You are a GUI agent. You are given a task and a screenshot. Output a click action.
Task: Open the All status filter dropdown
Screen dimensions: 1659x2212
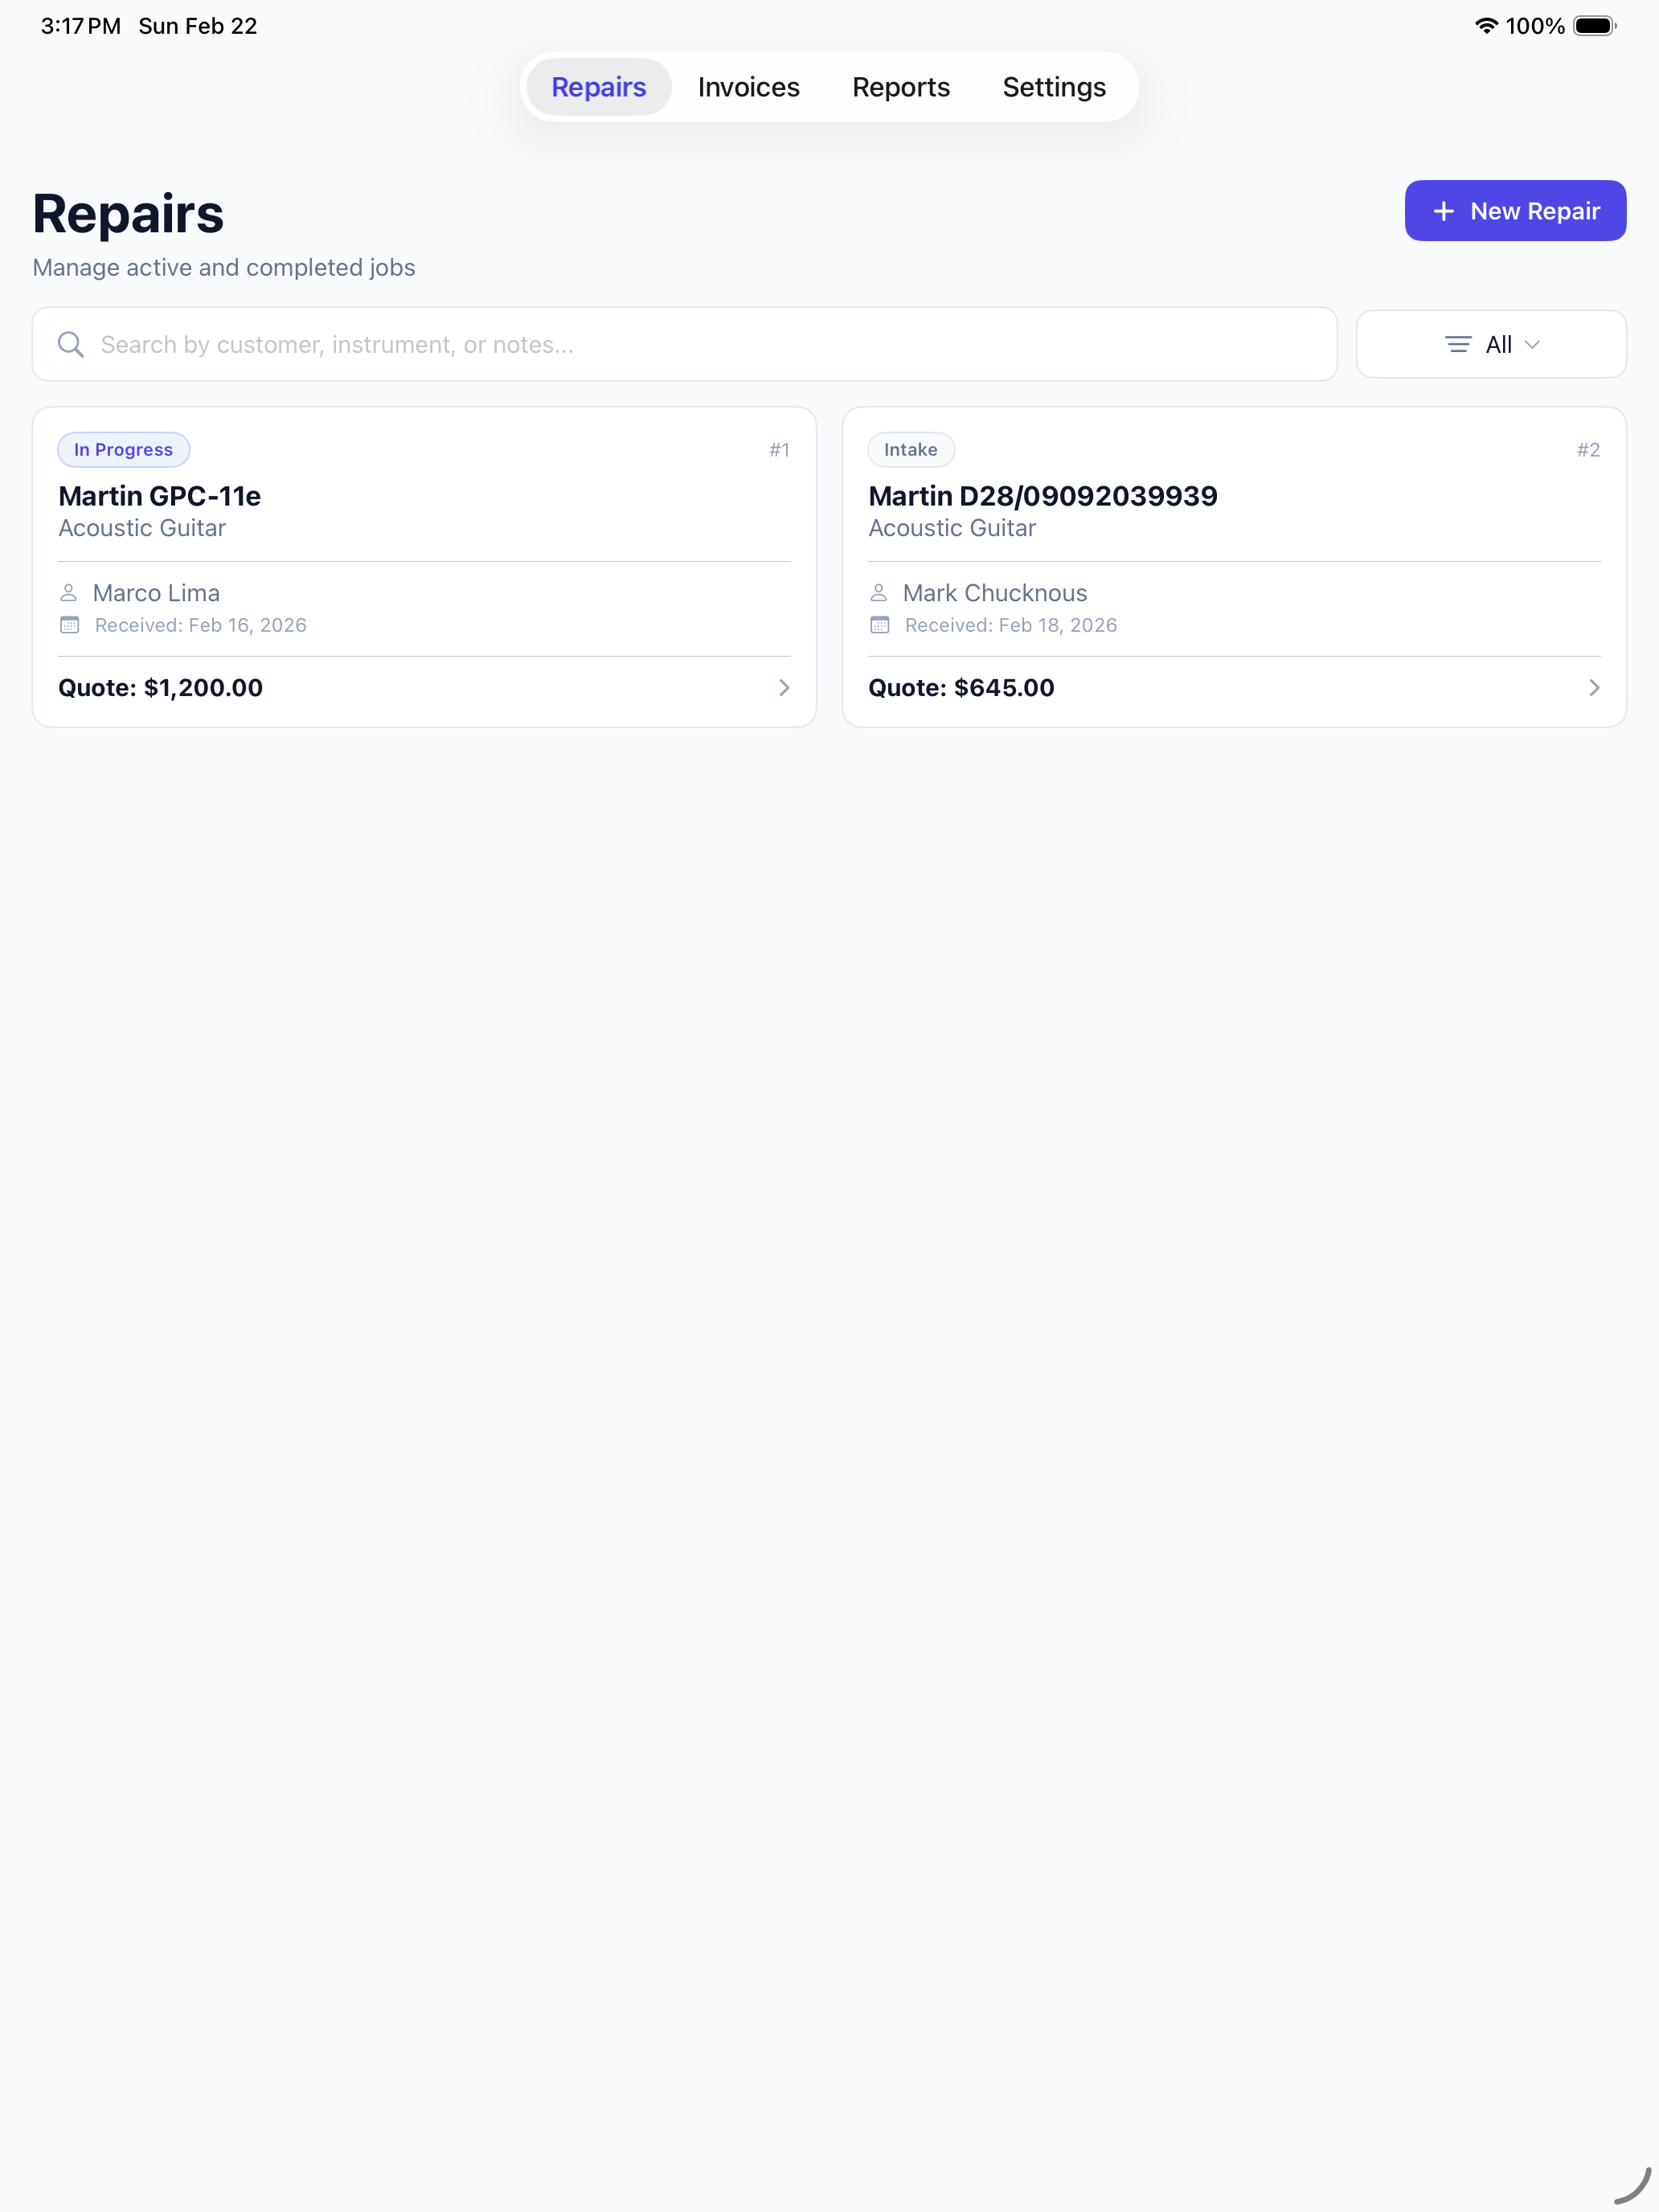[x=1491, y=344]
